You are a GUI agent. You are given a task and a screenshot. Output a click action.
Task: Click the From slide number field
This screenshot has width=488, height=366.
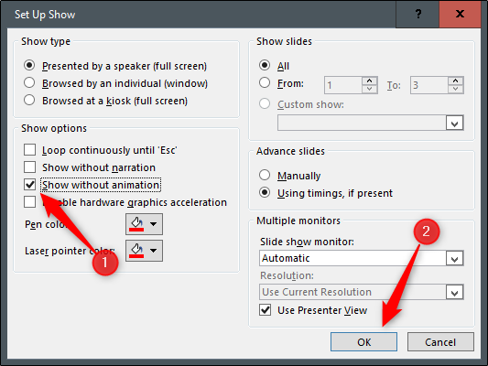tap(343, 85)
